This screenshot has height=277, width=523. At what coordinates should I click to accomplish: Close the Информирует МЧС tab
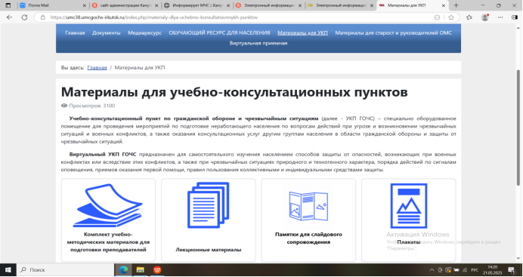[227, 5]
